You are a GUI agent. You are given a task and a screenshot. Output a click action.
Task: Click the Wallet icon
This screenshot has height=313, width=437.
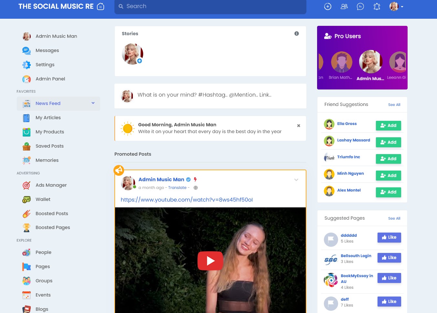pos(27,200)
